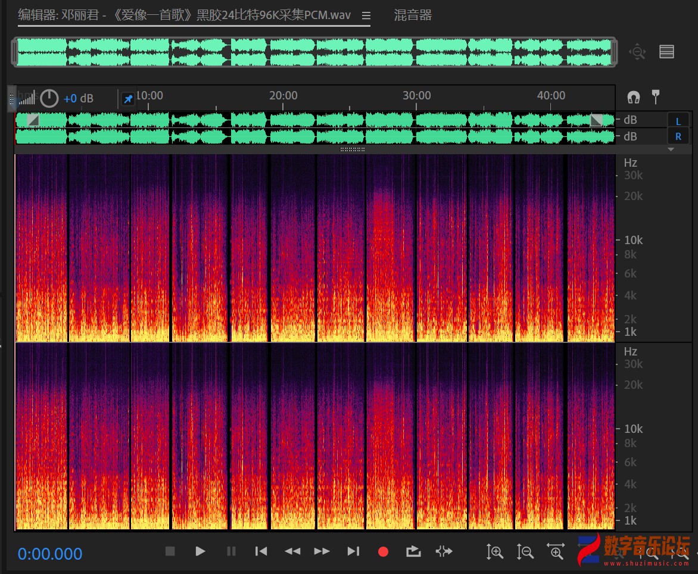Toggle the HUD pin icon
The image size is (698, 574).
(x=127, y=99)
